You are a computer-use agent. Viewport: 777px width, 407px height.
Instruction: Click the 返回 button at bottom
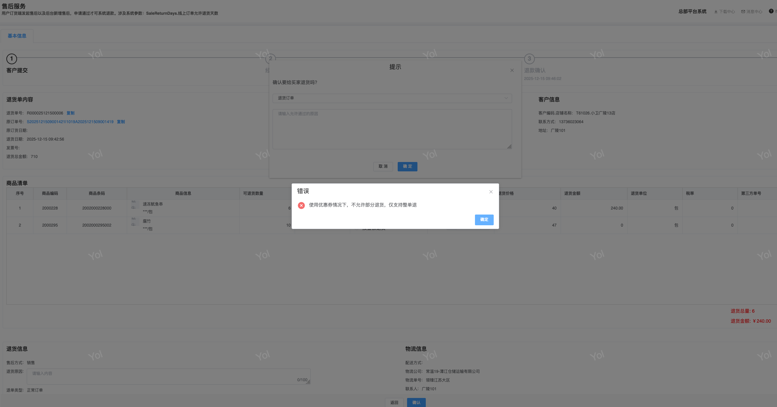pyautogui.click(x=394, y=402)
